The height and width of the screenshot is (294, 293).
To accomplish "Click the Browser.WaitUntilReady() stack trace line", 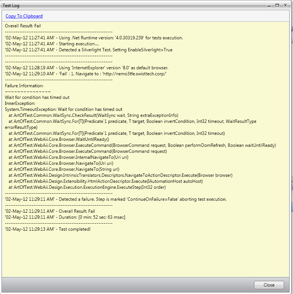I will tap(59, 139).
